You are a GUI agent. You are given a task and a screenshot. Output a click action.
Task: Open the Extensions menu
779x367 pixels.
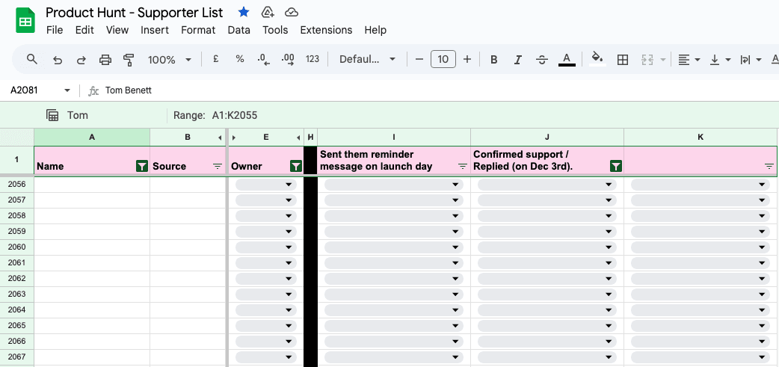(x=326, y=30)
